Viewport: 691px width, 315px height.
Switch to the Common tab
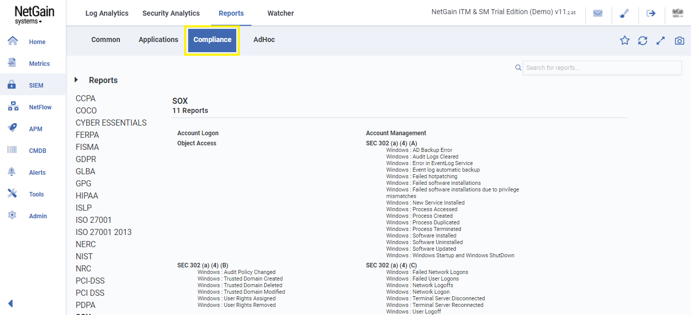tap(106, 40)
